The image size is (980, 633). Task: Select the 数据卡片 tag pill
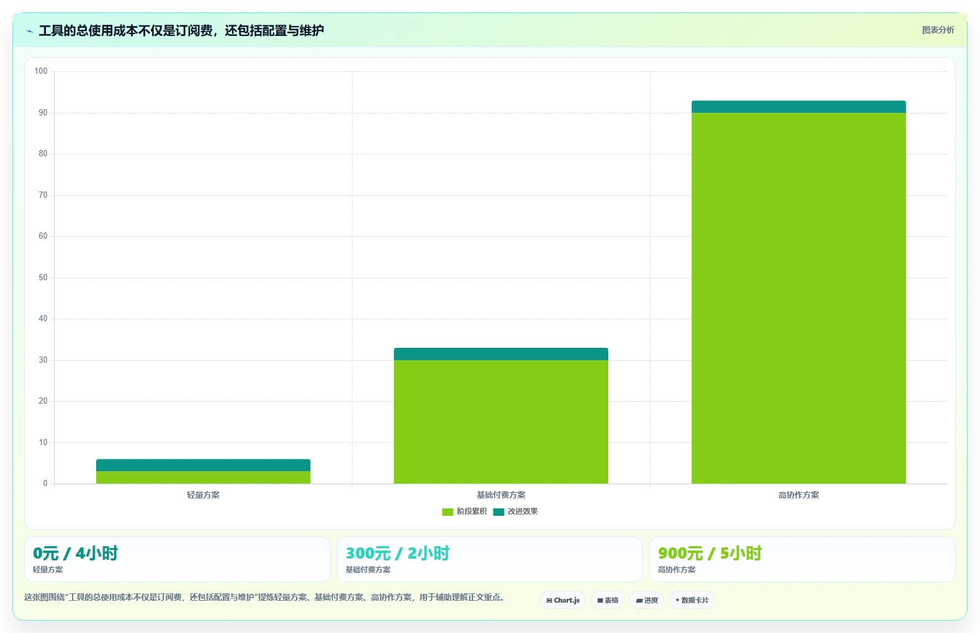point(692,600)
